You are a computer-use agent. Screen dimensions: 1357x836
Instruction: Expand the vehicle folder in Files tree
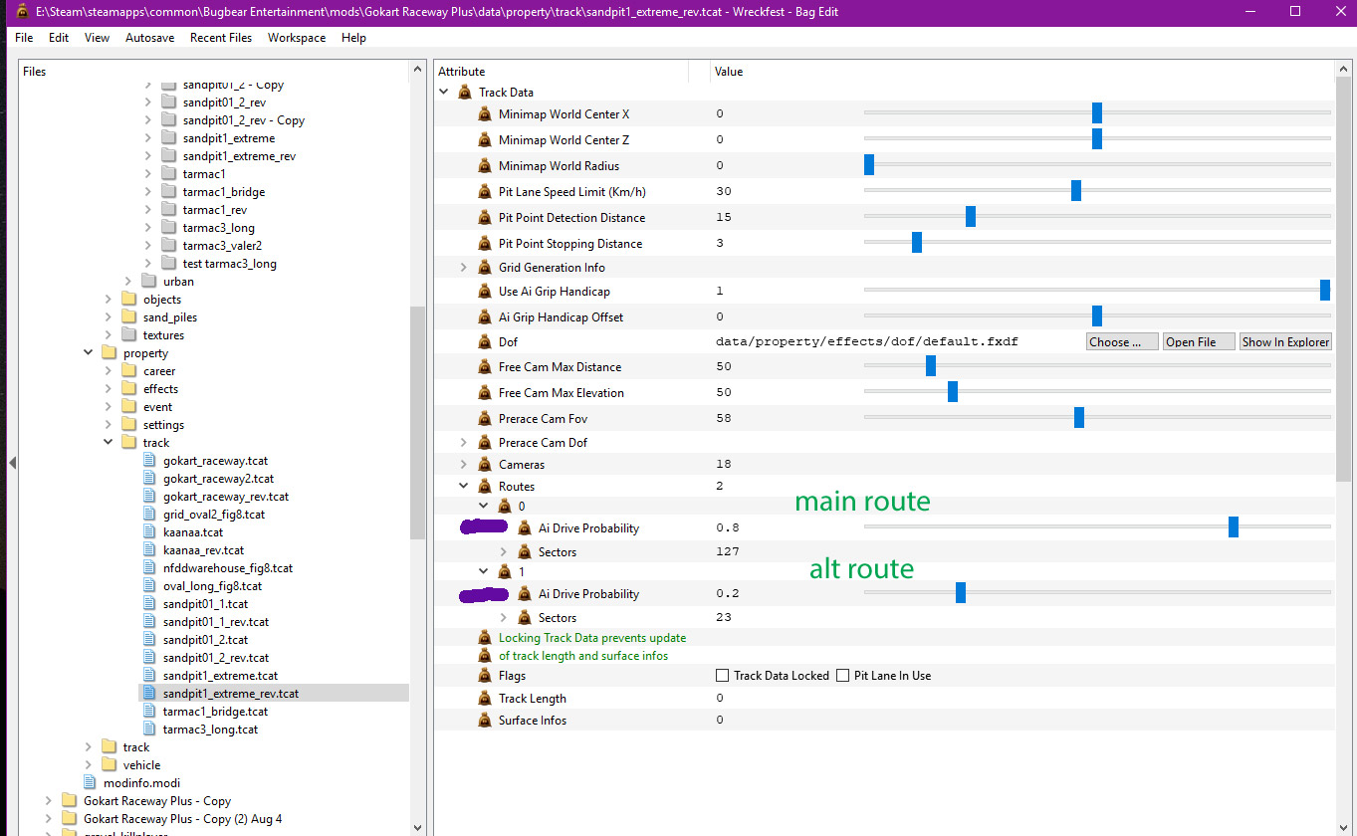(x=88, y=765)
